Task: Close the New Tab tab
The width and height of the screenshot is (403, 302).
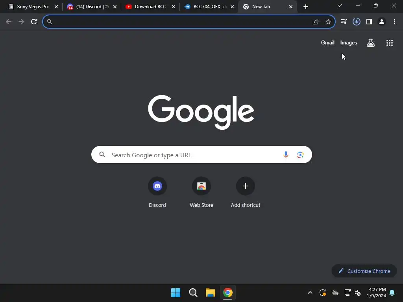Action: point(291,7)
